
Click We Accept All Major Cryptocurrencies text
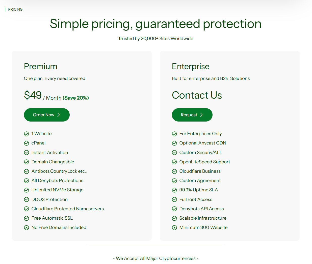pos(156,258)
